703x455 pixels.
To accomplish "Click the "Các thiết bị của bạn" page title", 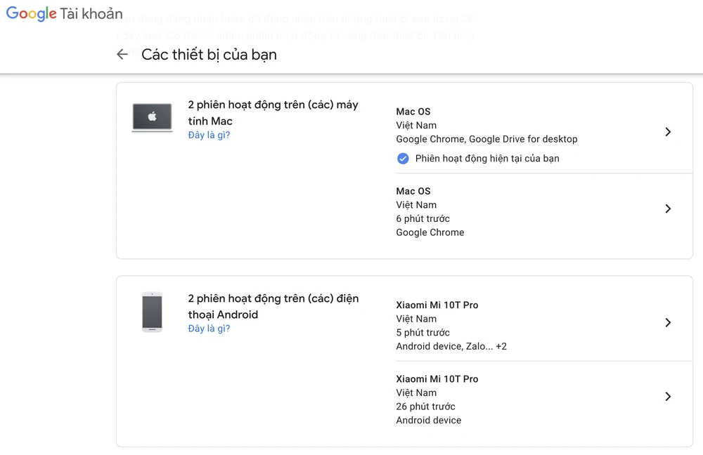I will (210, 54).
